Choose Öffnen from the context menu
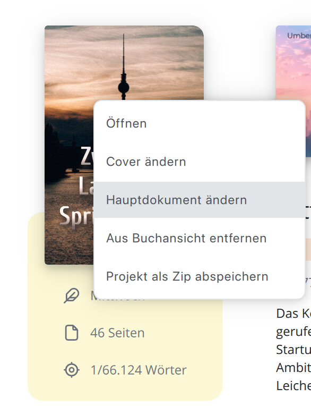Image resolution: width=311 pixels, height=406 pixels. pyautogui.click(x=200, y=123)
